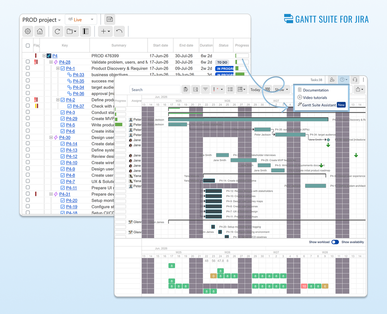Open the layout panel dropdown icon
This screenshot has height=314, width=387.
241,90
